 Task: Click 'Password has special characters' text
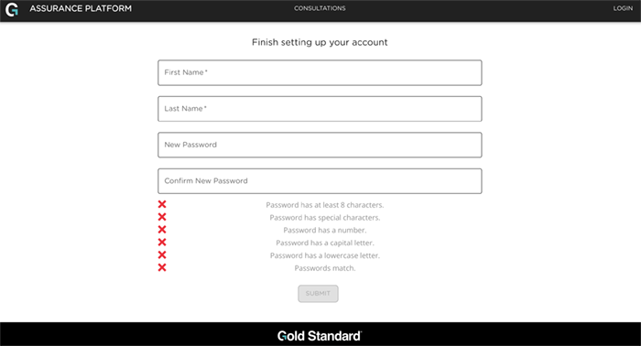pyautogui.click(x=325, y=218)
